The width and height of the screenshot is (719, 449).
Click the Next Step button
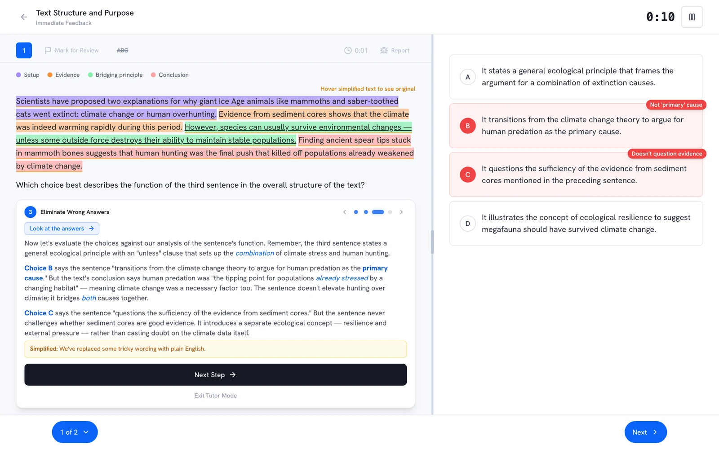pos(216,374)
